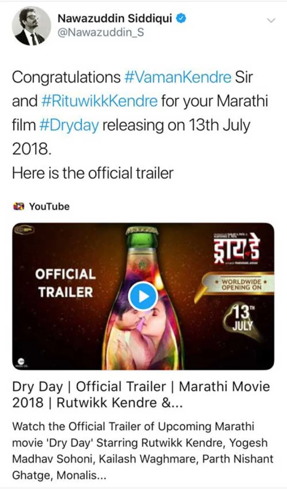
Task: Click the OFFICIAL TRAILER text on thumbnail
Action: pyautogui.click(x=65, y=283)
